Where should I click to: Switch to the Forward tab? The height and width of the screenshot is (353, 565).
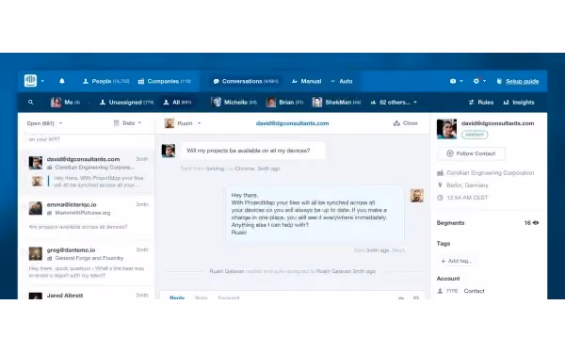click(229, 297)
